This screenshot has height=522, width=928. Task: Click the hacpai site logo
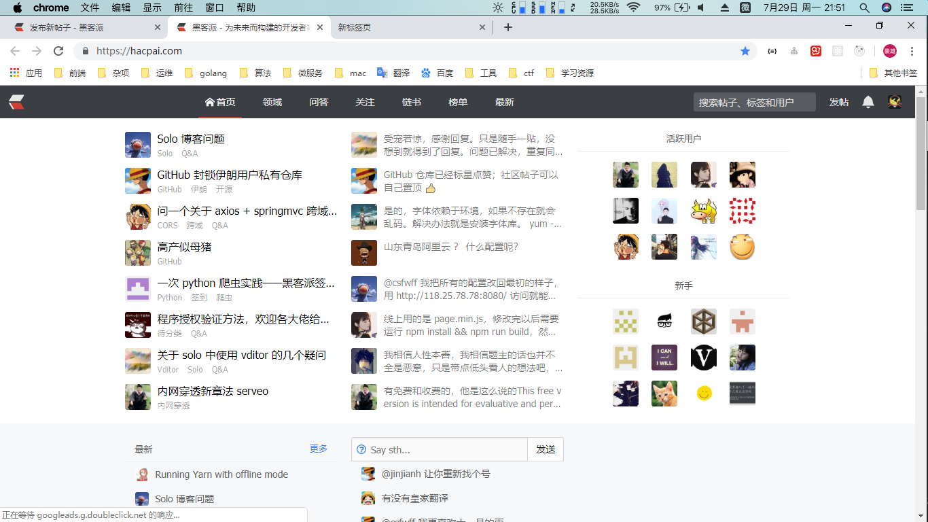(17, 102)
